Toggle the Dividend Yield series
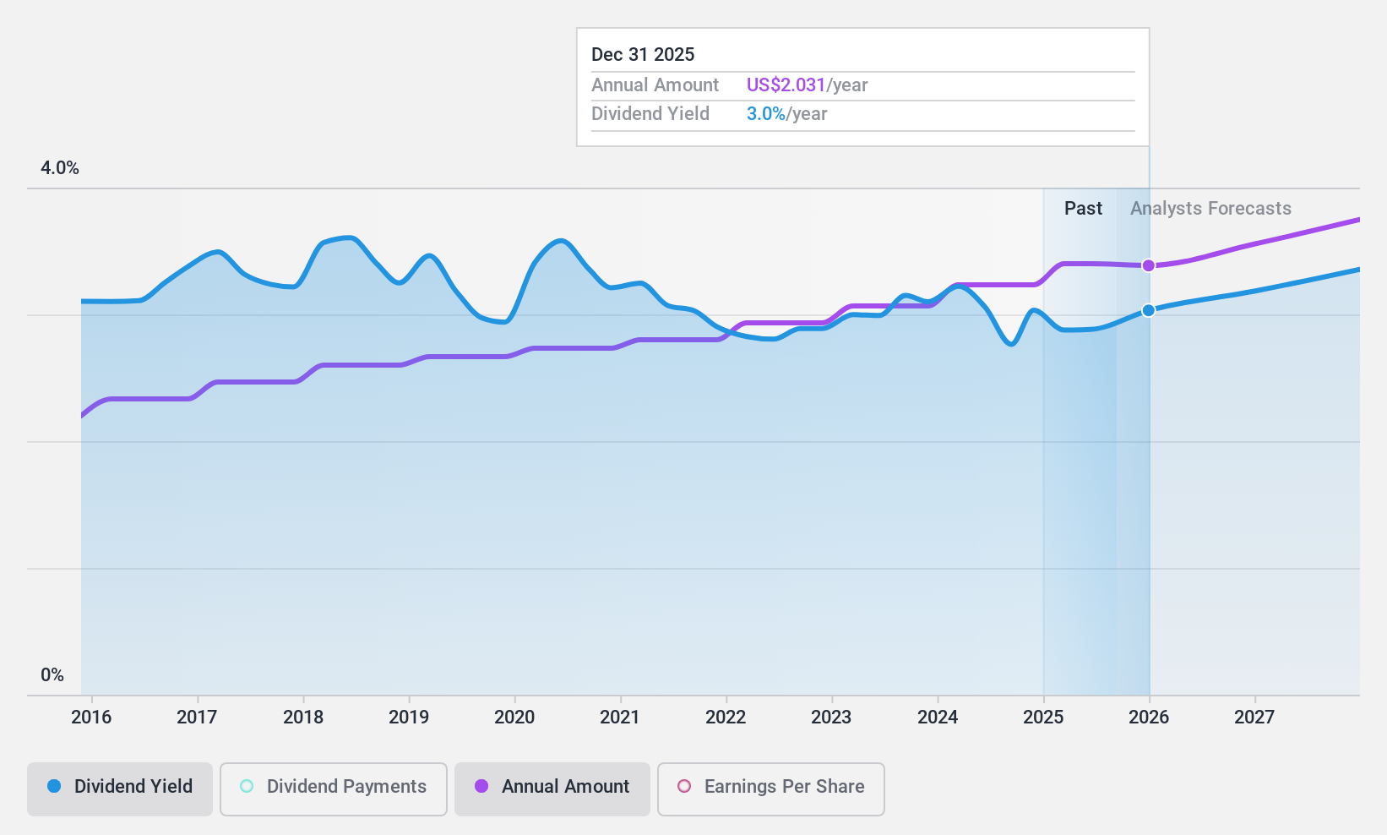The height and width of the screenshot is (835, 1387). [120, 789]
